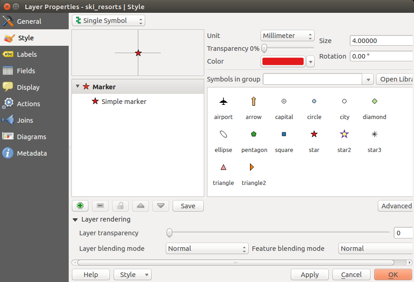Choose the star2 symbol
The height and width of the screenshot is (282, 414).
(x=344, y=134)
